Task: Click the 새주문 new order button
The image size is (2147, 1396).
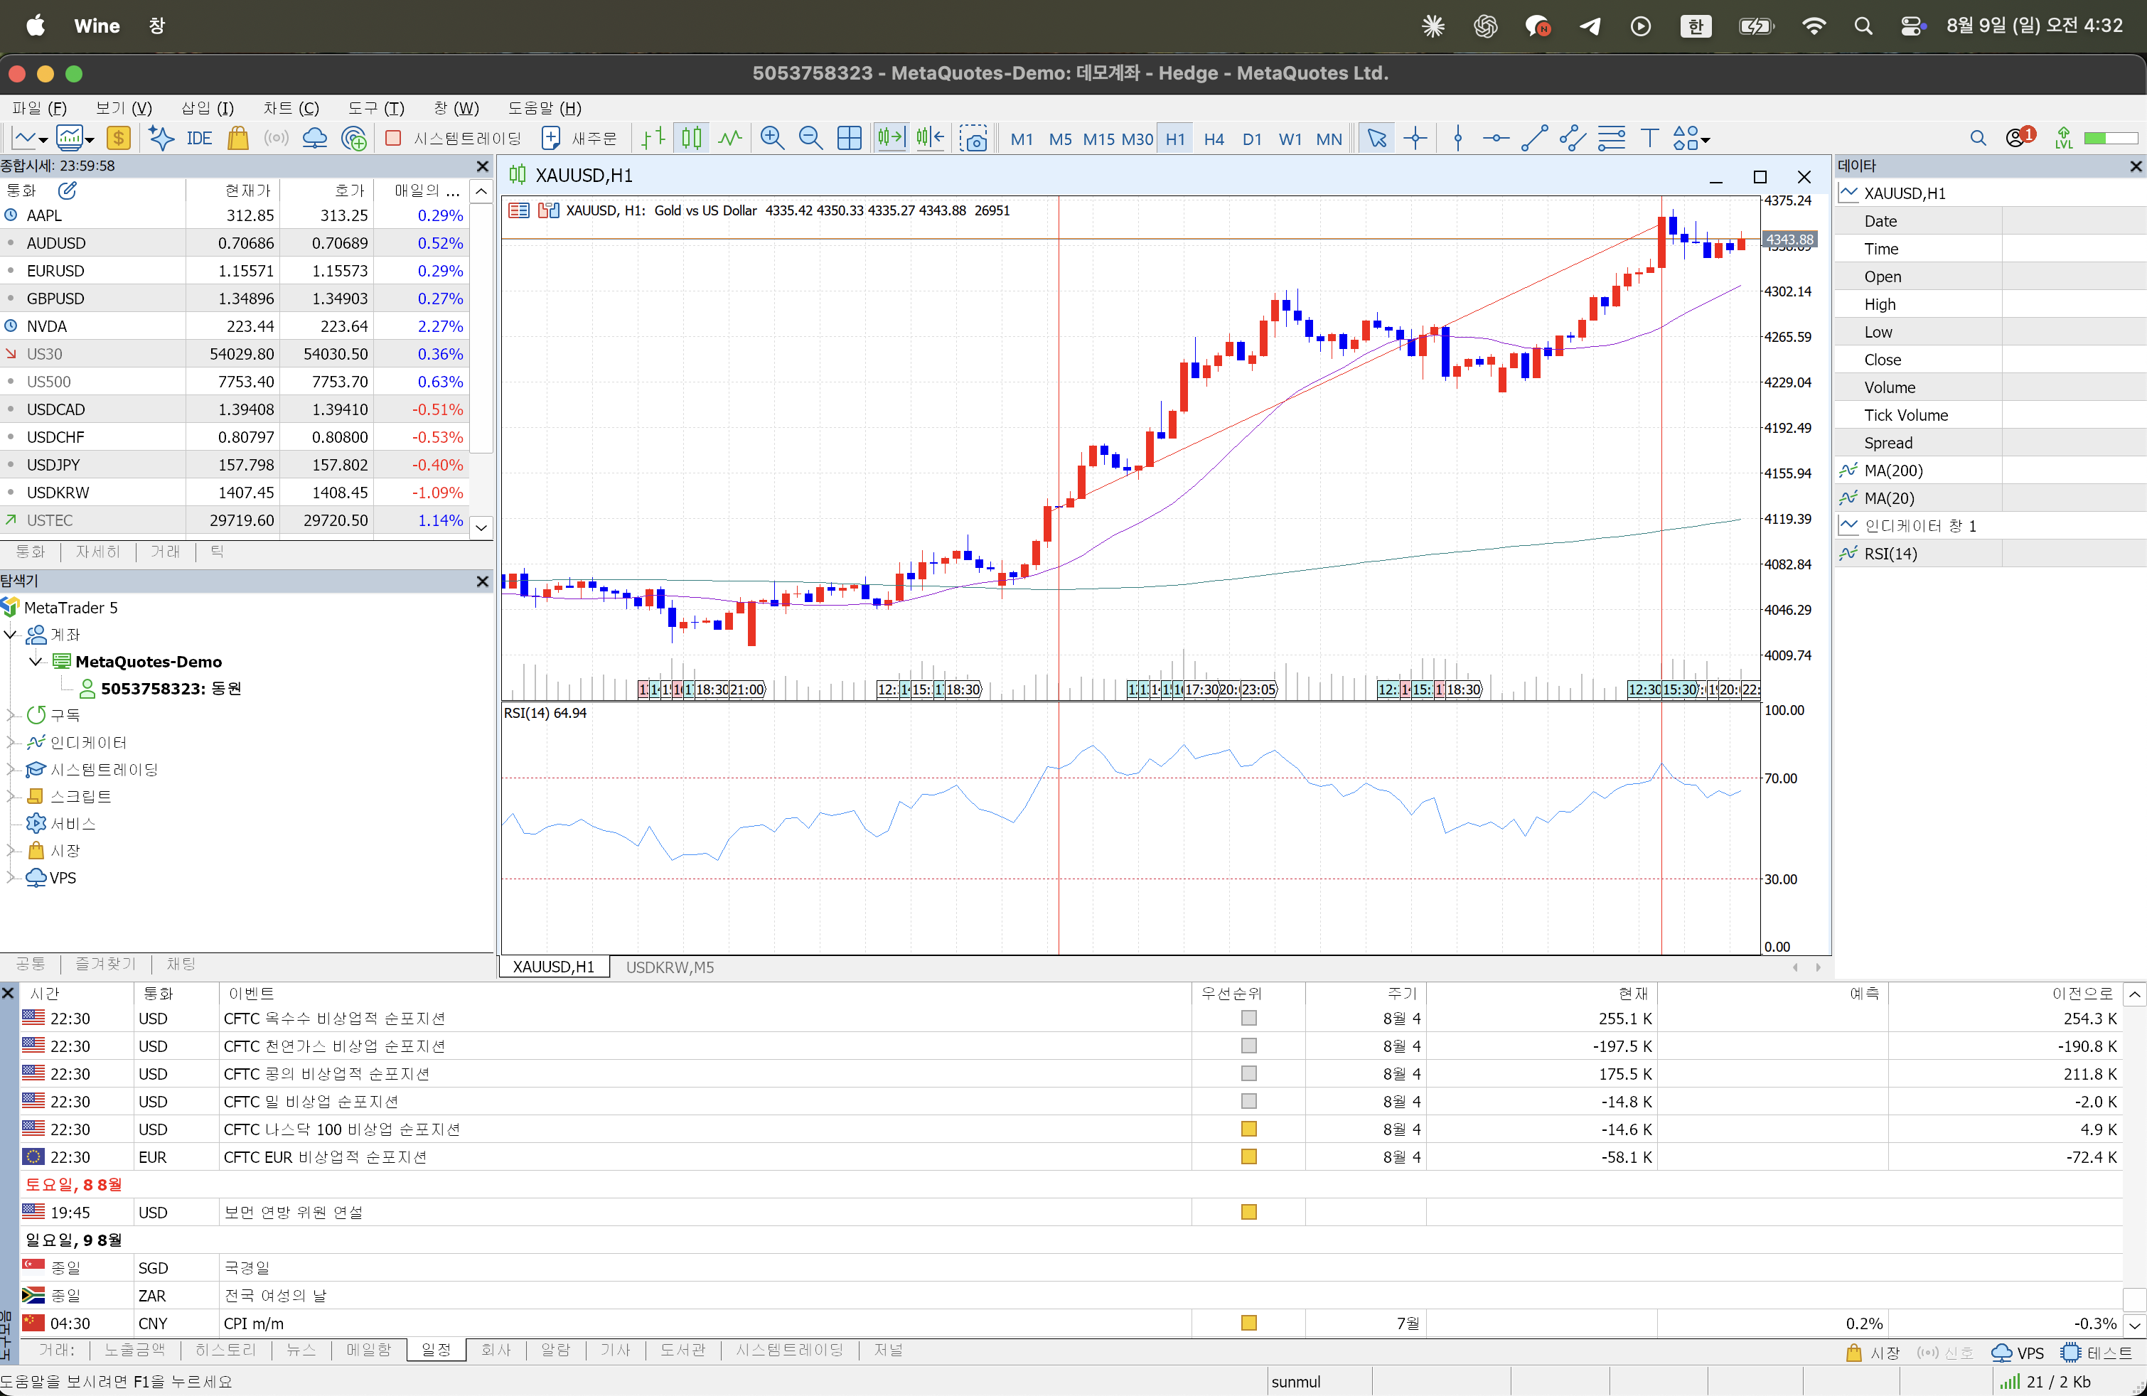Action: [579, 138]
